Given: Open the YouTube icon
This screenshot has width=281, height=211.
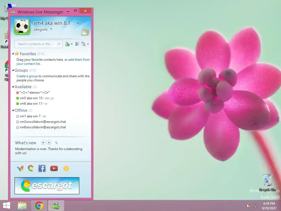Looking at the screenshot, I should click(54, 168).
